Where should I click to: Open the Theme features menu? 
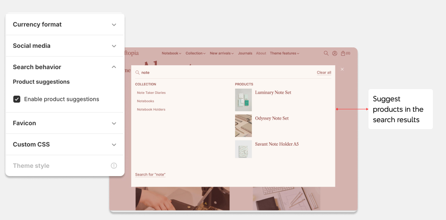(284, 53)
